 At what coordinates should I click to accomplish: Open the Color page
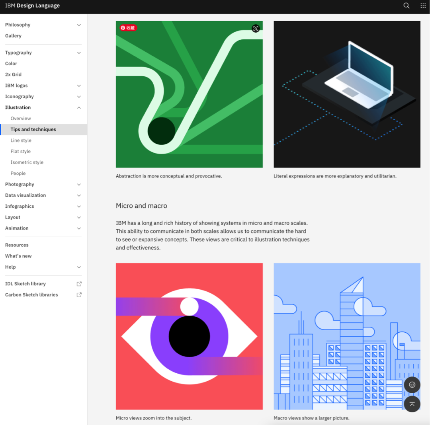click(x=11, y=63)
